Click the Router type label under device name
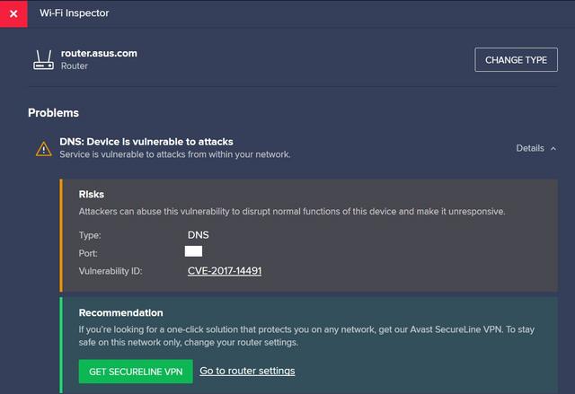575x394 pixels. (75, 66)
